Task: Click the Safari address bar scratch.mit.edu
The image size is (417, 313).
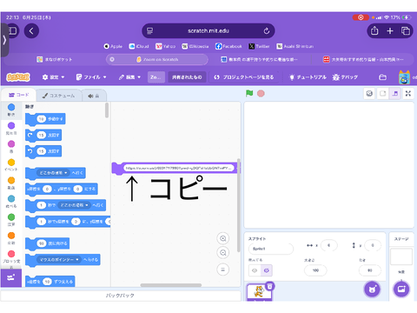Action: click(x=208, y=30)
